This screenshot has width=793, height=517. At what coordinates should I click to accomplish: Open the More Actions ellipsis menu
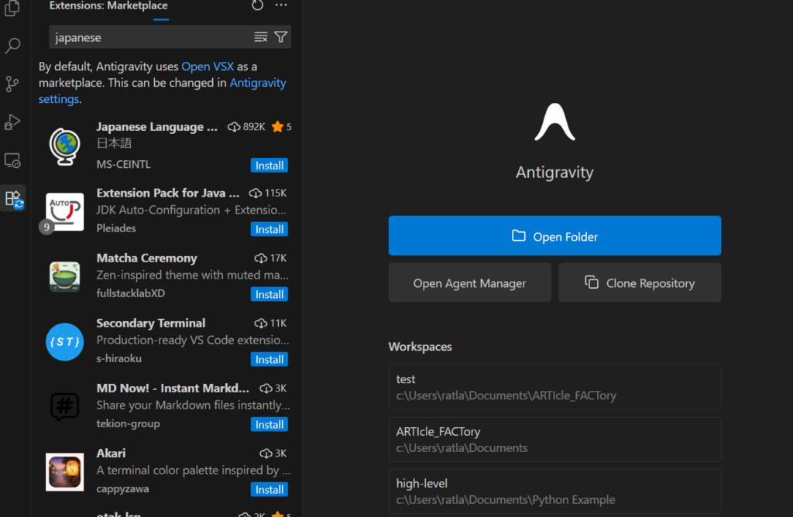pyautogui.click(x=281, y=5)
